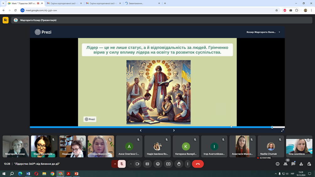Open the activities icon
Viewport: 315px width, 177px height.
tap(301, 164)
